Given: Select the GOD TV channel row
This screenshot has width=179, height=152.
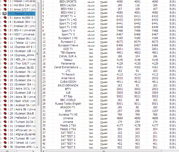Looking at the screenshot, I should click(110, 49).
